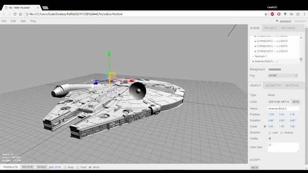Select CORRIDOR14 in the scene outliner
Viewport: 308px width, 173px height.
pos(265,51)
